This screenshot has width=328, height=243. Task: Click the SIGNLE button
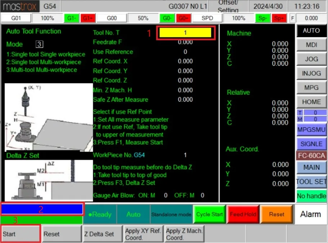(311, 144)
